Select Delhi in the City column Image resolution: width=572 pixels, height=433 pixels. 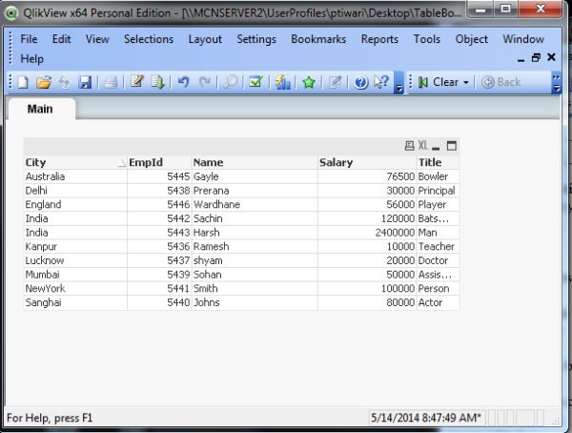click(75, 191)
